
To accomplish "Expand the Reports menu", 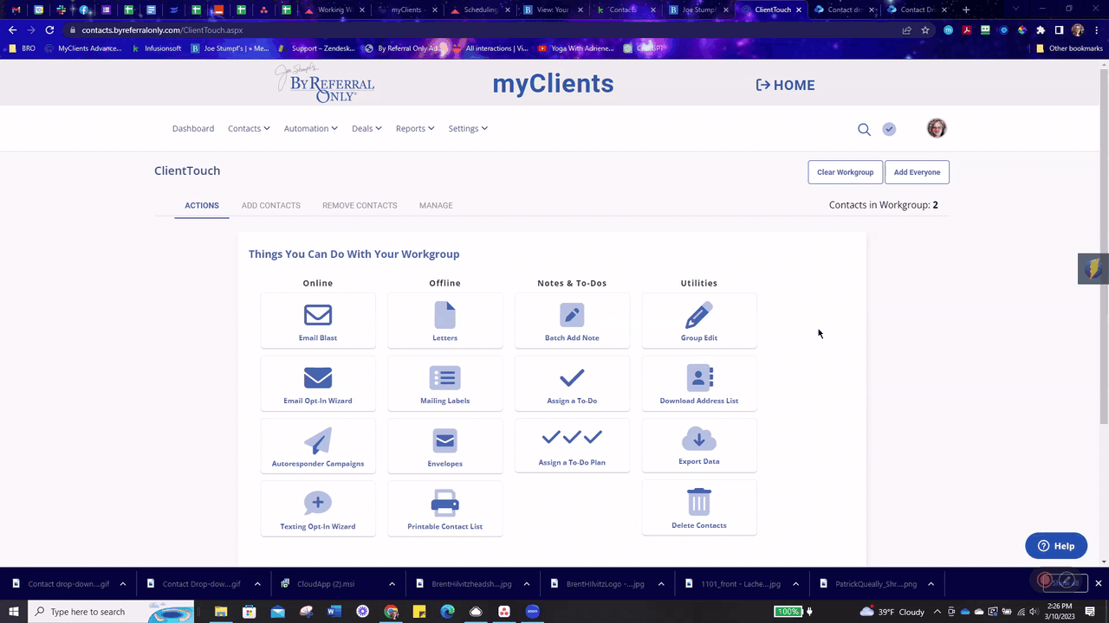I will (415, 128).
